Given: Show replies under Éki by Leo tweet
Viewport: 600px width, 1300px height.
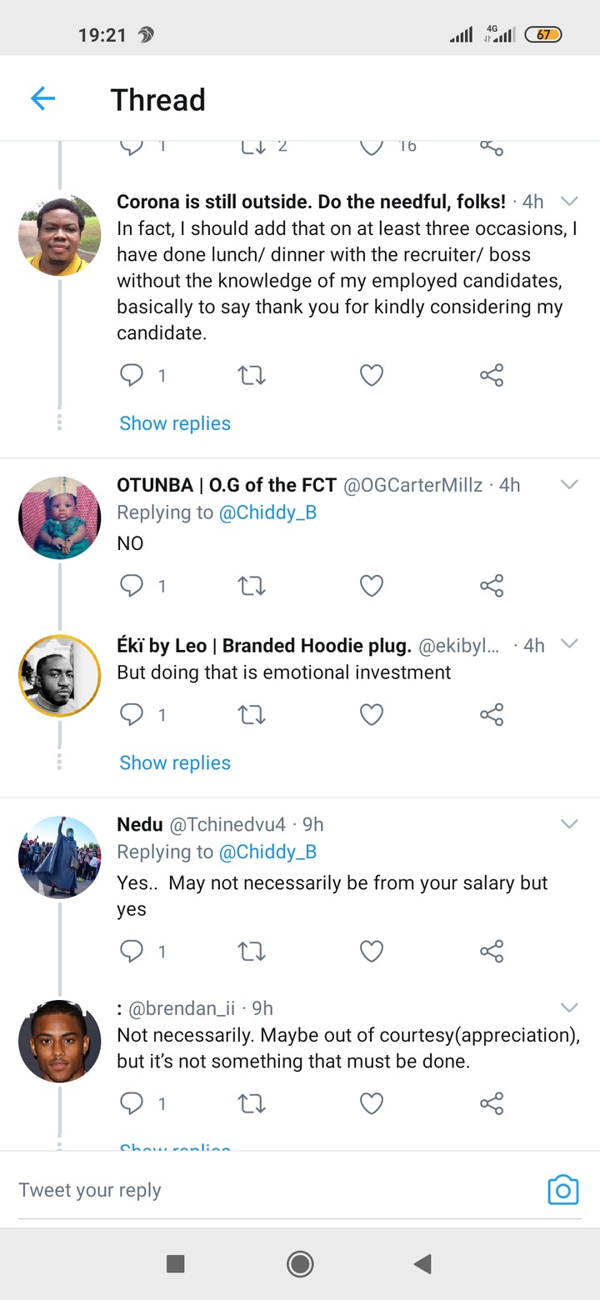Looking at the screenshot, I should tap(175, 762).
